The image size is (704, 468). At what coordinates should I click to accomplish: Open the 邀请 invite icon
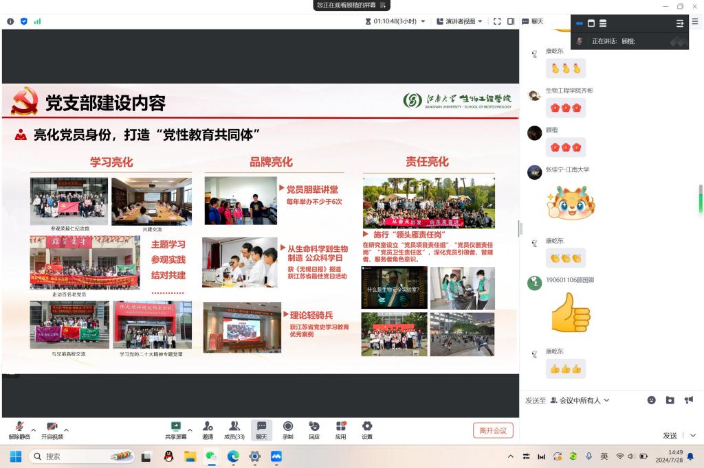tap(208, 428)
